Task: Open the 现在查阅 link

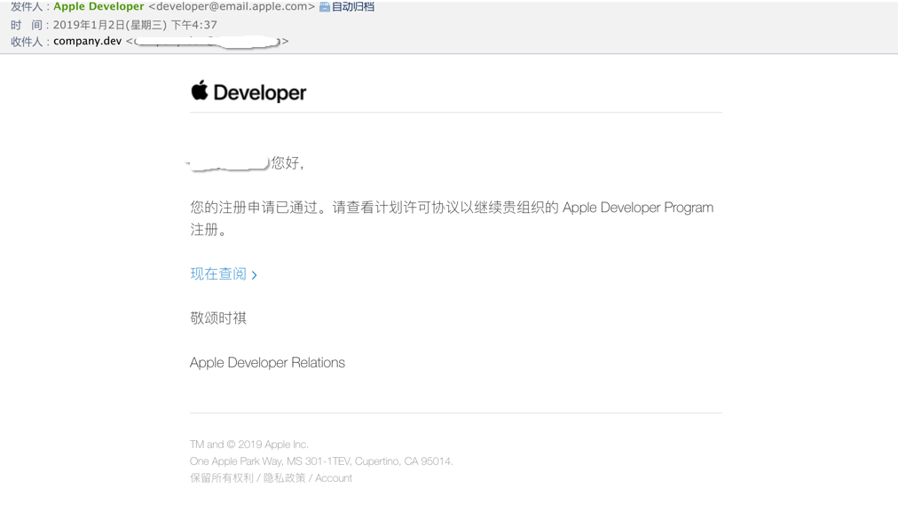Action: click(218, 273)
